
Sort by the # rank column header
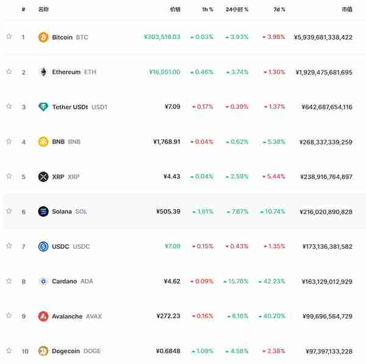(23, 9)
